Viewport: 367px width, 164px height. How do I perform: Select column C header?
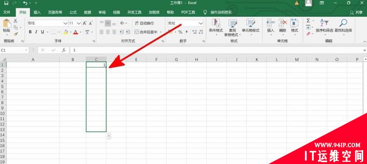96,59
